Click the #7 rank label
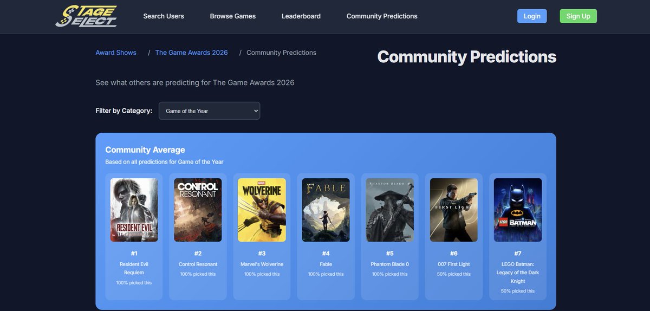 (x=518, y=254)
